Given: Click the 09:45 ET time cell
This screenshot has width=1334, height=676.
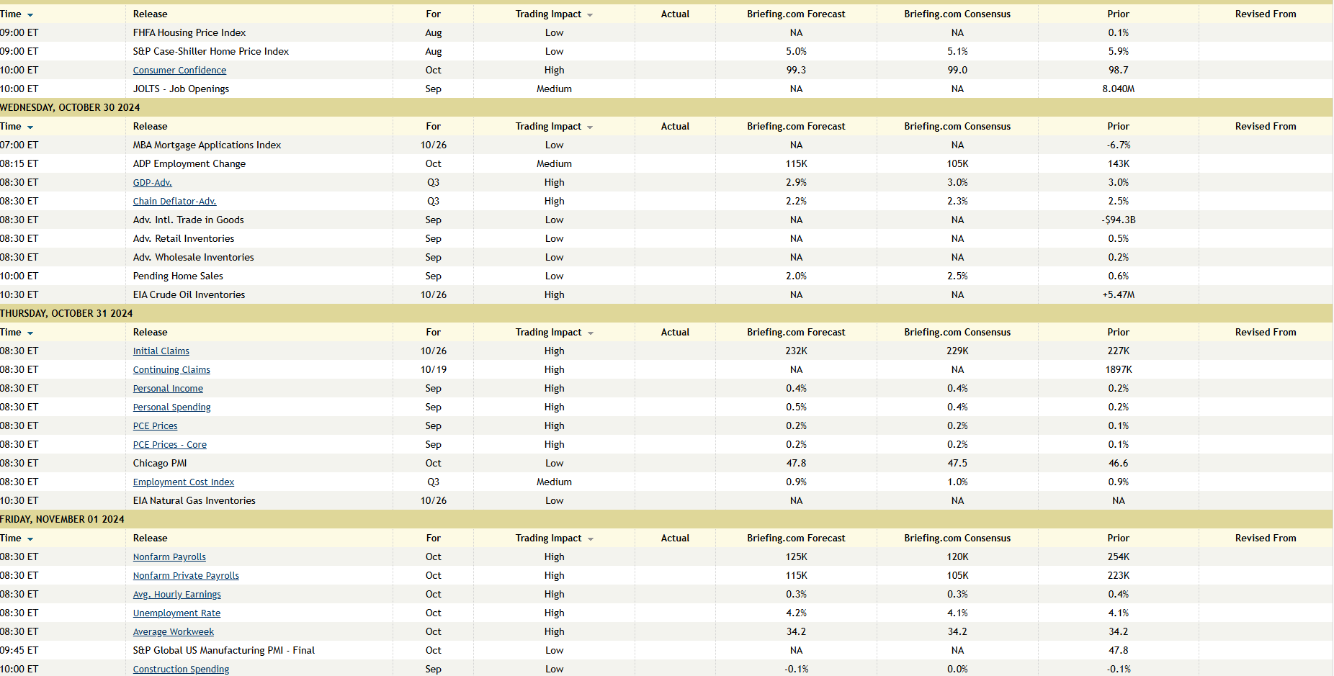Looking at the screenshot, I should pos(19,650).
